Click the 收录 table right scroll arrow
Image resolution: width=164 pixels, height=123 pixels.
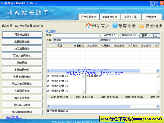(x=158, y=106)
